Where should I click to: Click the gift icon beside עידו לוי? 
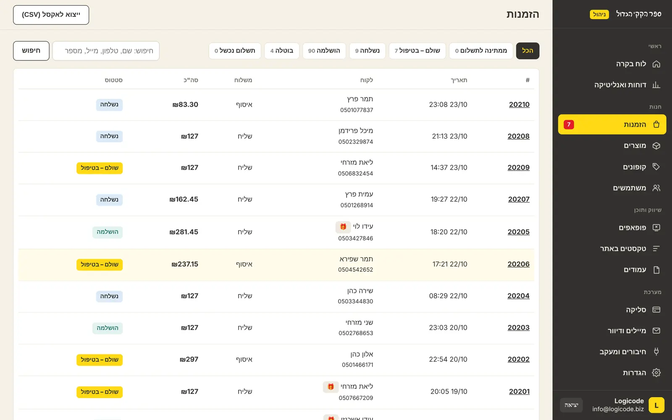(x=343, y=227)
